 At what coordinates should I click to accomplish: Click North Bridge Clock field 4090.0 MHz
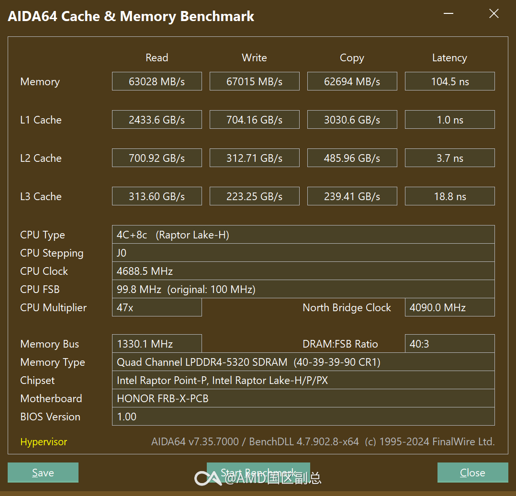450,307
